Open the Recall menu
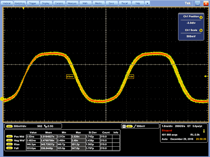This screenshot has height=157, width=210. pos(125,3)
